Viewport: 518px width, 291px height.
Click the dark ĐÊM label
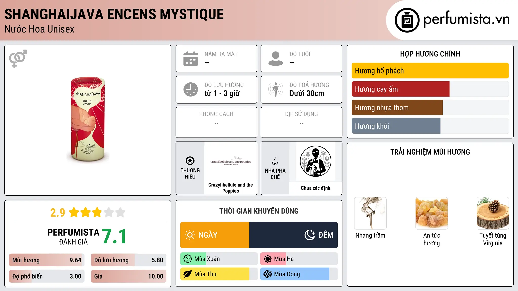[326, 235]
